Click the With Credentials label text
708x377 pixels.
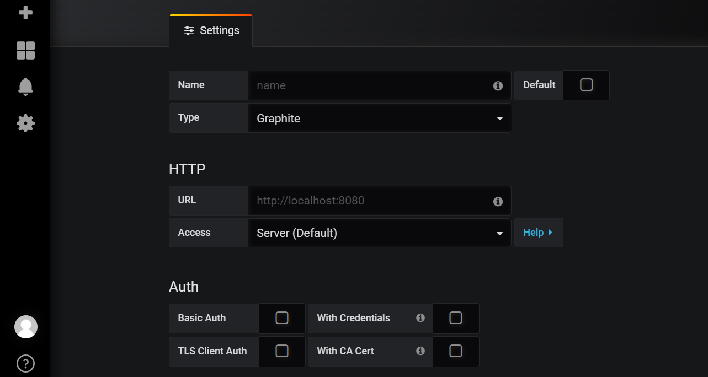[x=353, y=318]
